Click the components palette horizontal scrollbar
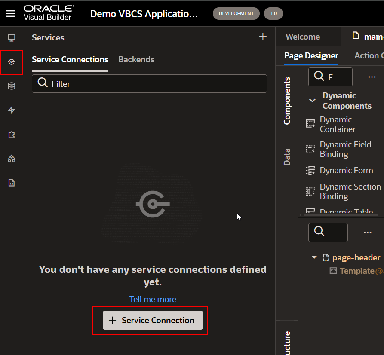 pyautogui.click(x=341, y=215)
